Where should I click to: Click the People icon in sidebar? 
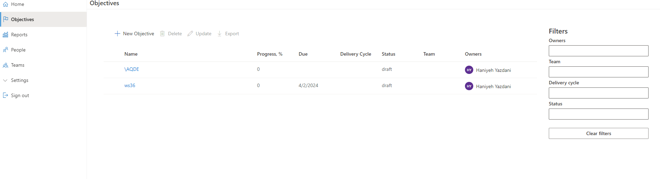pyautogui.click(x=6, y=50)
